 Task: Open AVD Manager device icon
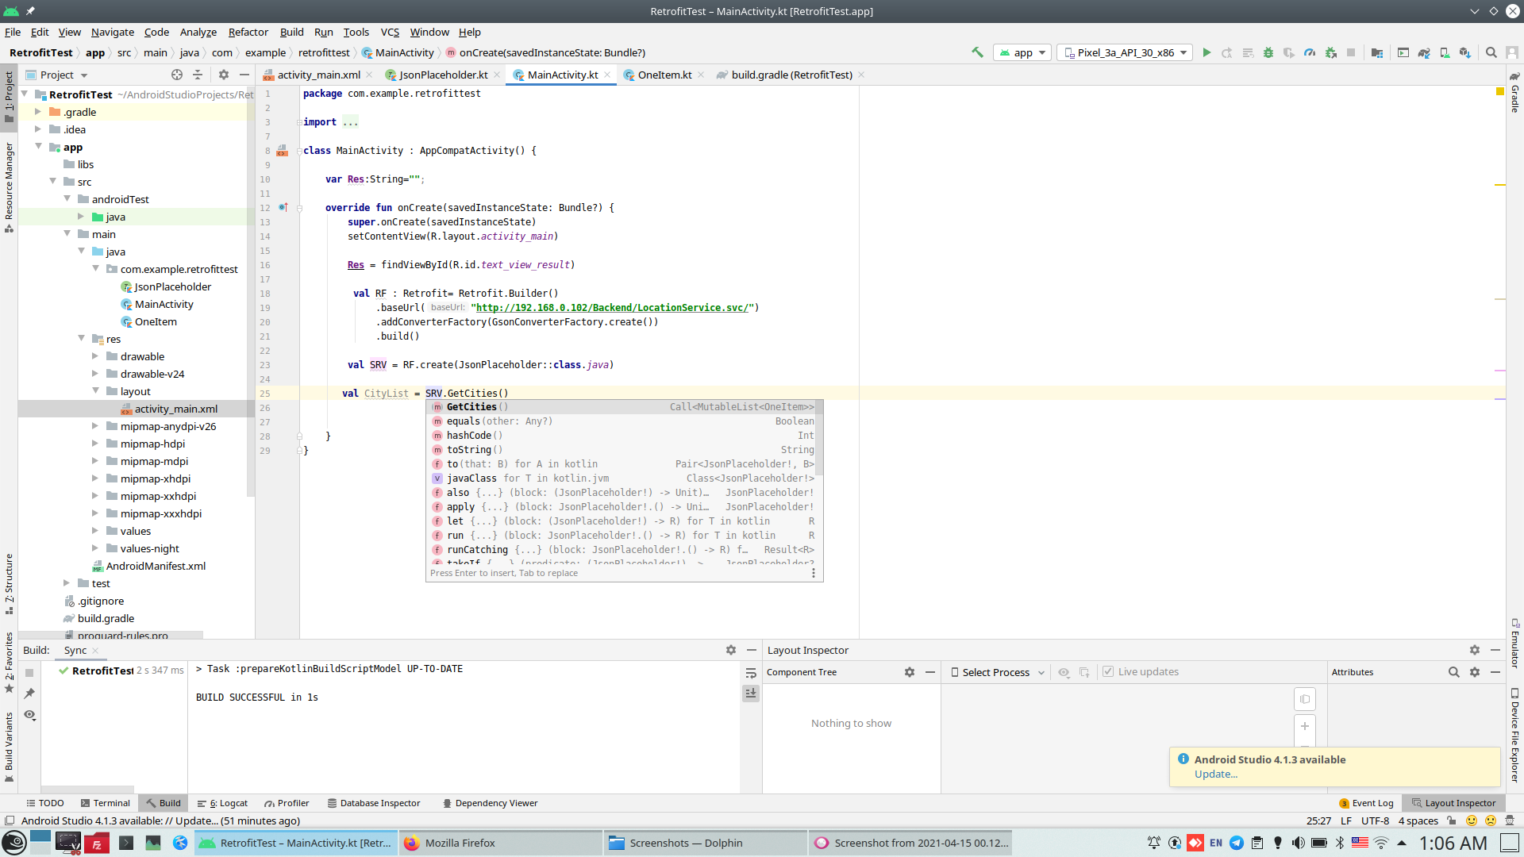(1445, 52)
